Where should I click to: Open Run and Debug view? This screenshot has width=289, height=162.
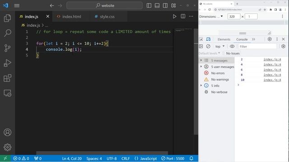(x=7, y=63)
